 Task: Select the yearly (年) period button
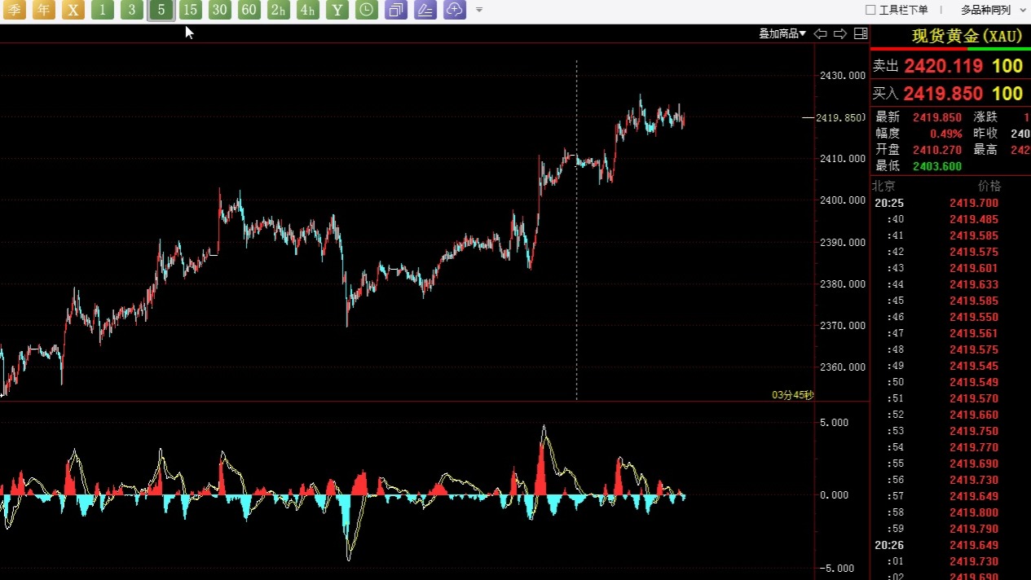(x=44, y=10)
